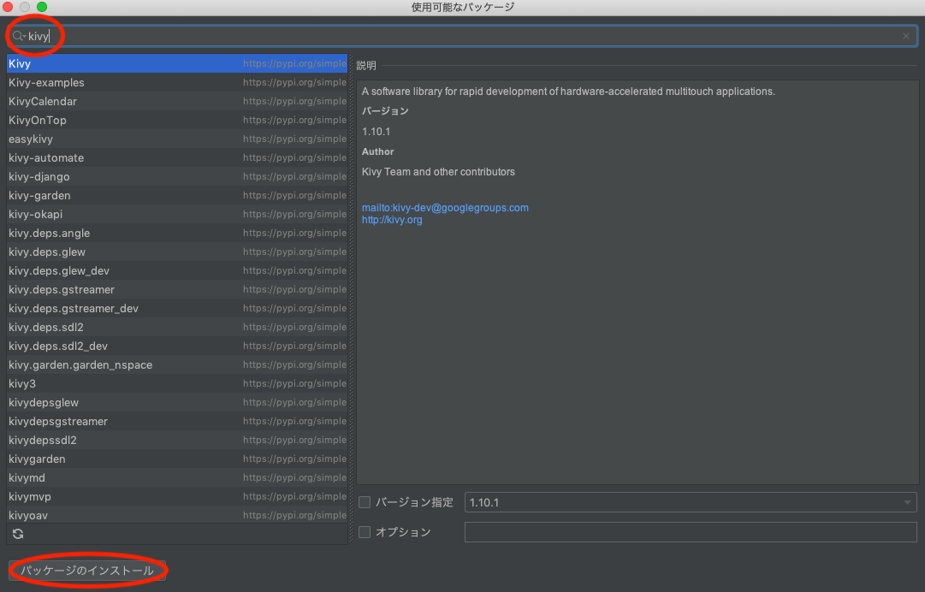Image resolution: width=925 pixels, height=592 pixels.
Task: Select the kivydepsglew package
Action: [177, 403]
